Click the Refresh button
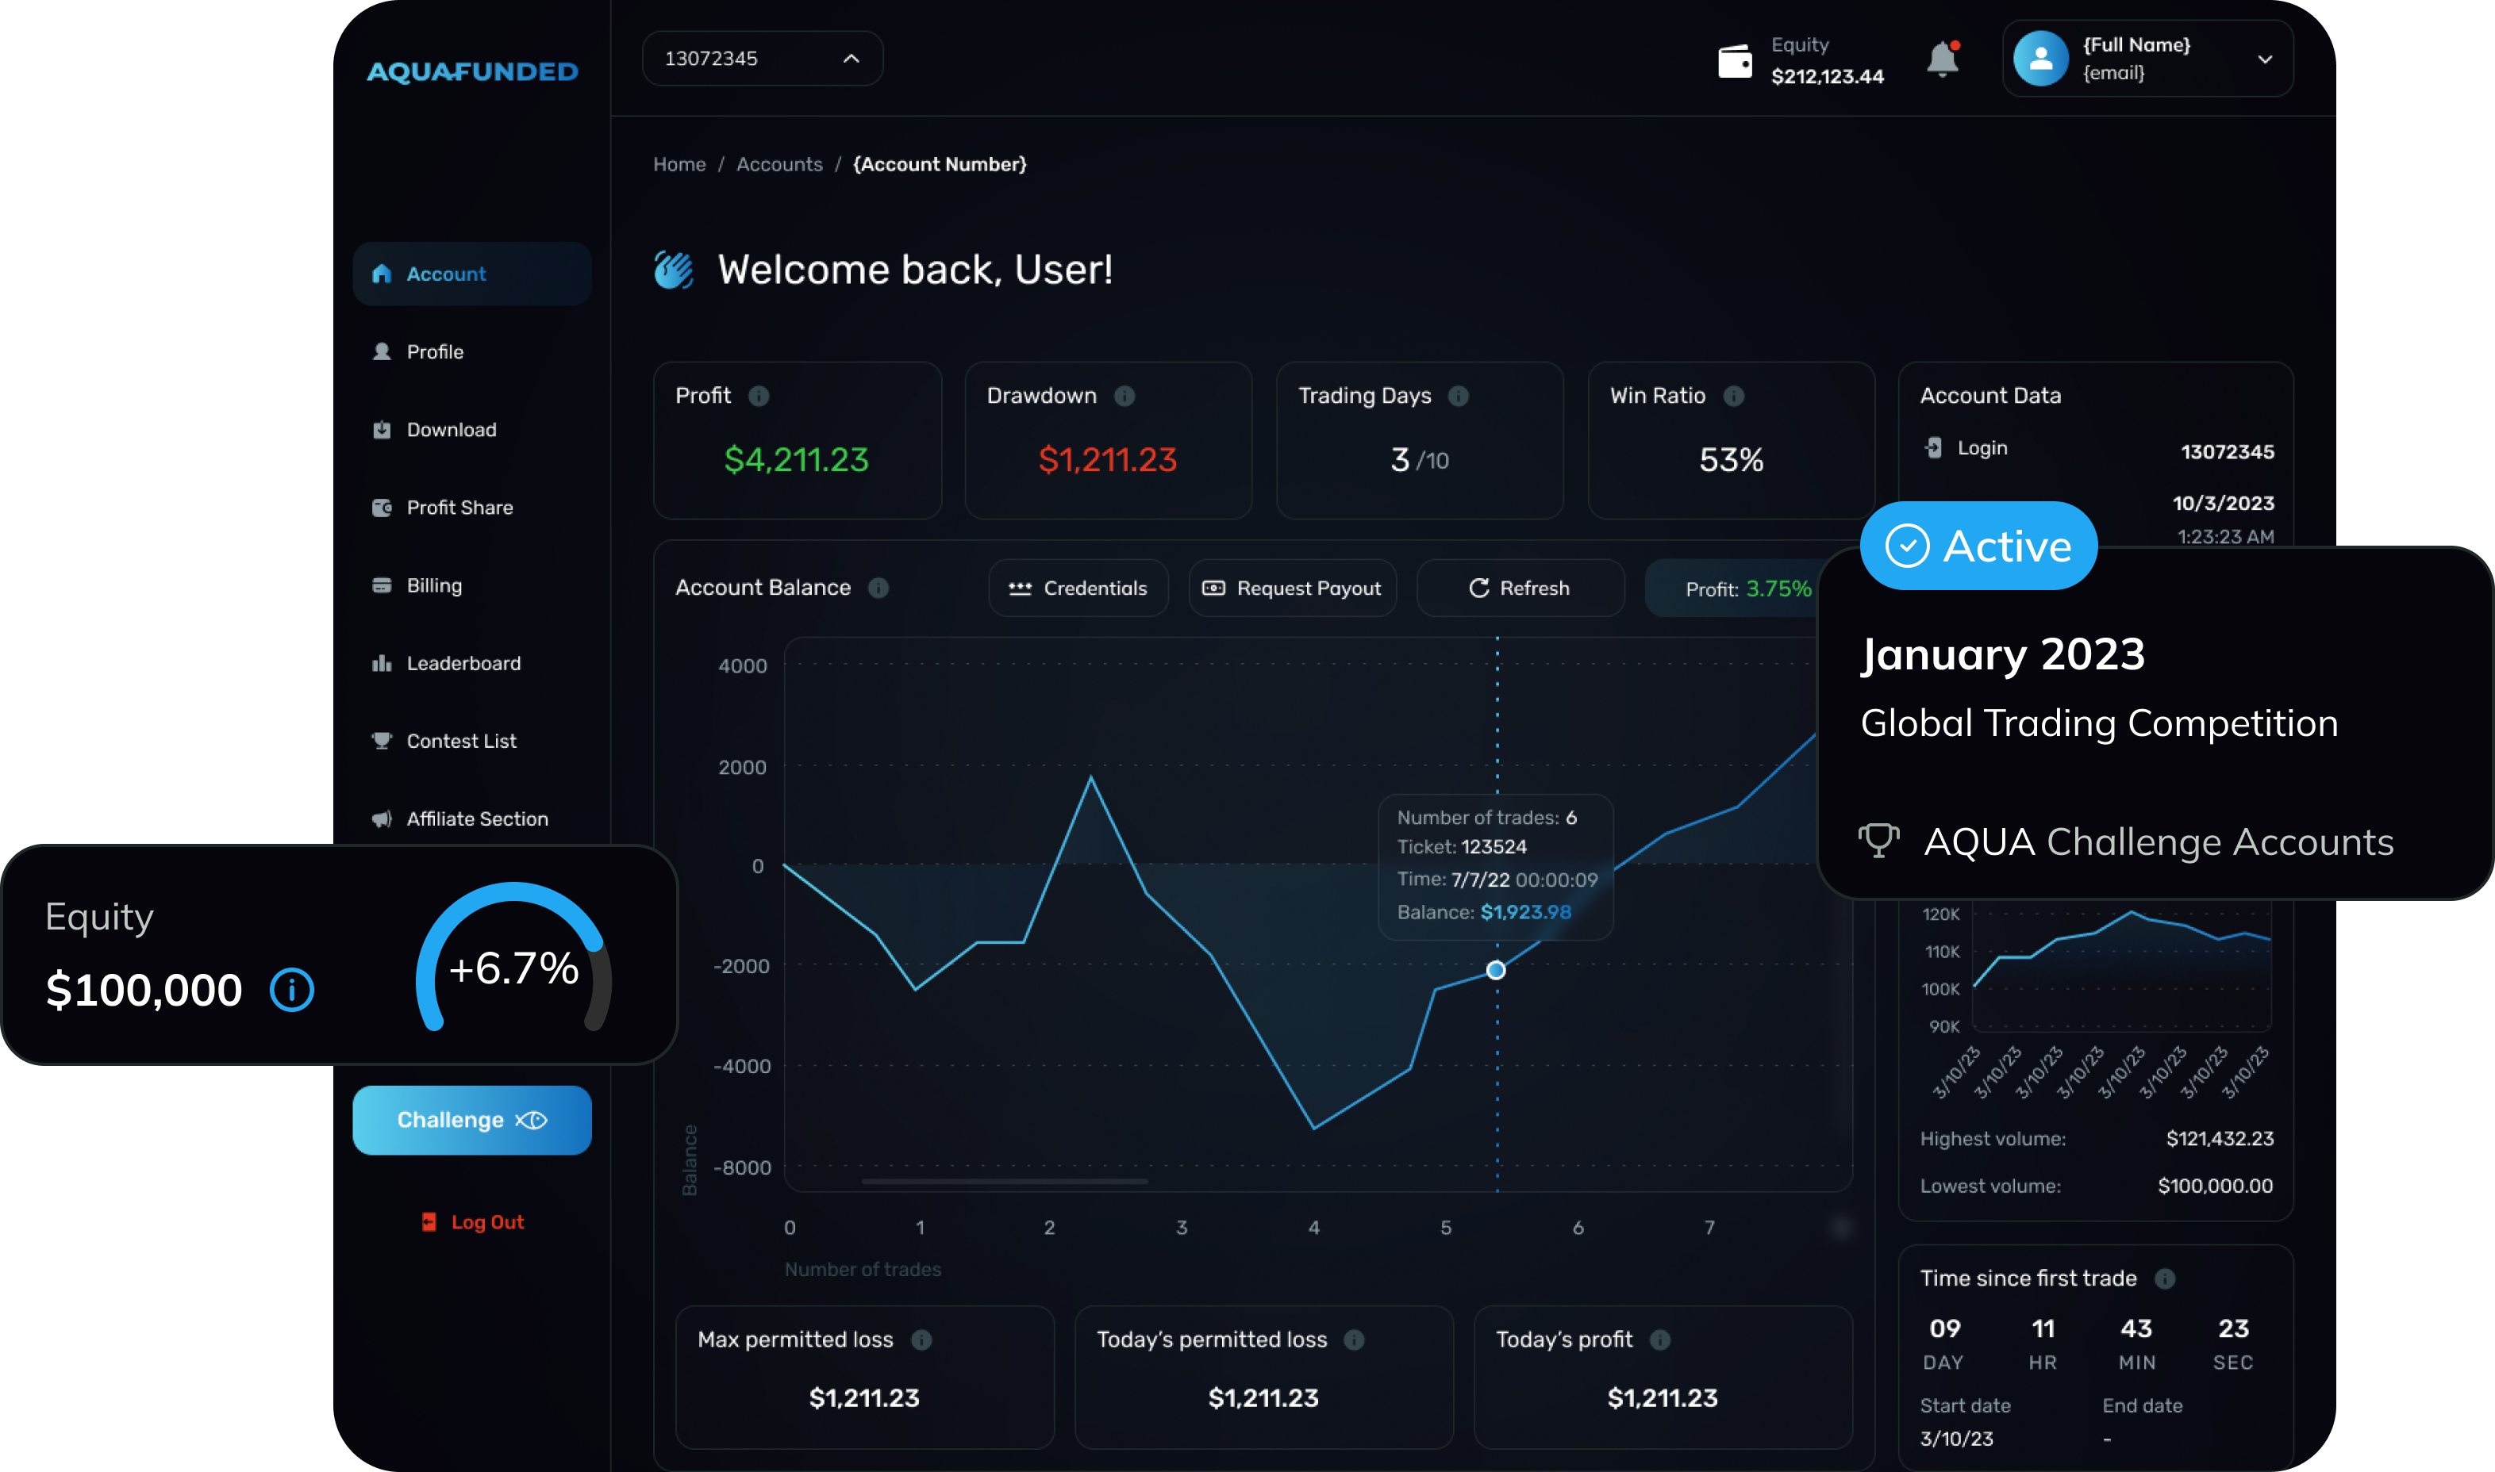 tap(1520, 588)
